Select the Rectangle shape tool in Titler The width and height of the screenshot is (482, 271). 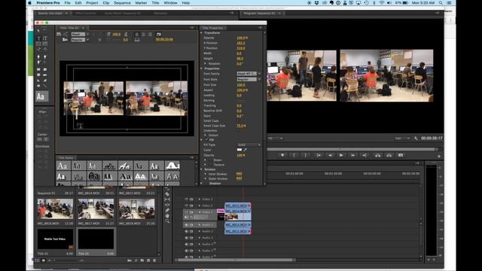(38, 69)
